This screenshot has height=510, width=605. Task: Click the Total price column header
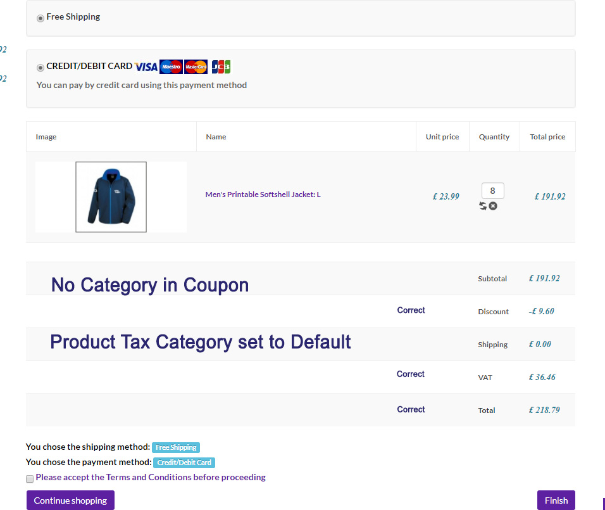tap(547, 137)
